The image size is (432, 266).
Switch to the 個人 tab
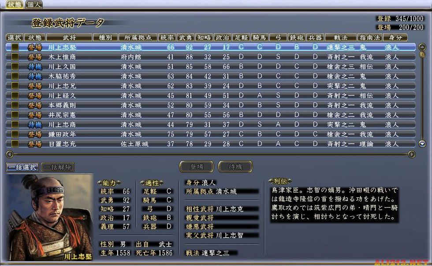pos(34,5)
